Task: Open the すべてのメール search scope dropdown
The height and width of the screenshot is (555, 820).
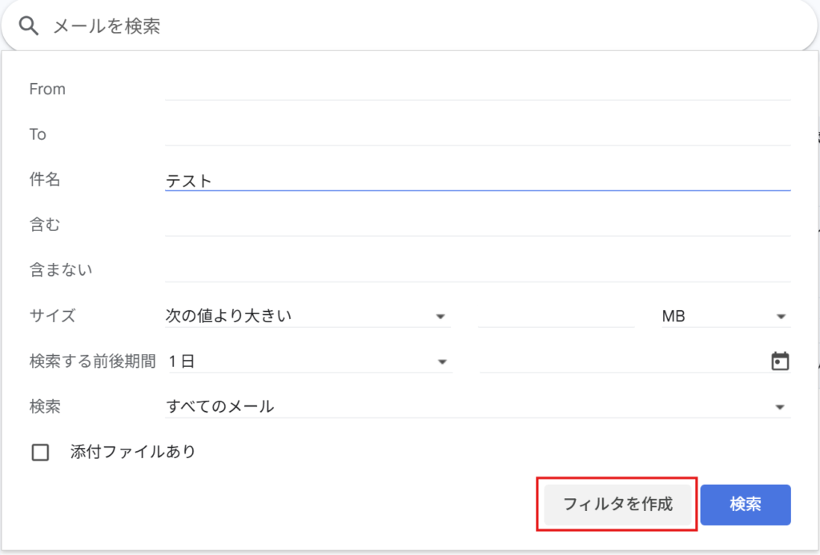Action: coord(477,406)
